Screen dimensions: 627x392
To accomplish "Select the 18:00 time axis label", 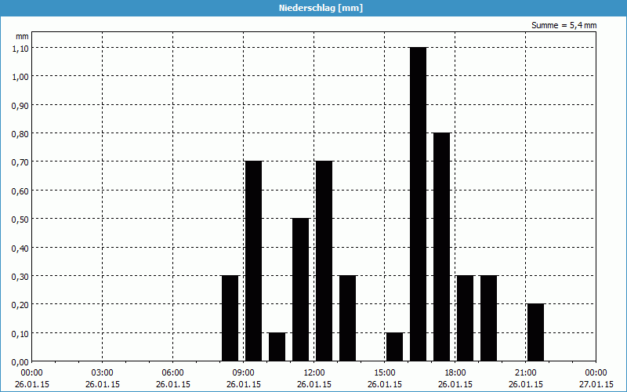I will (455, 372).
